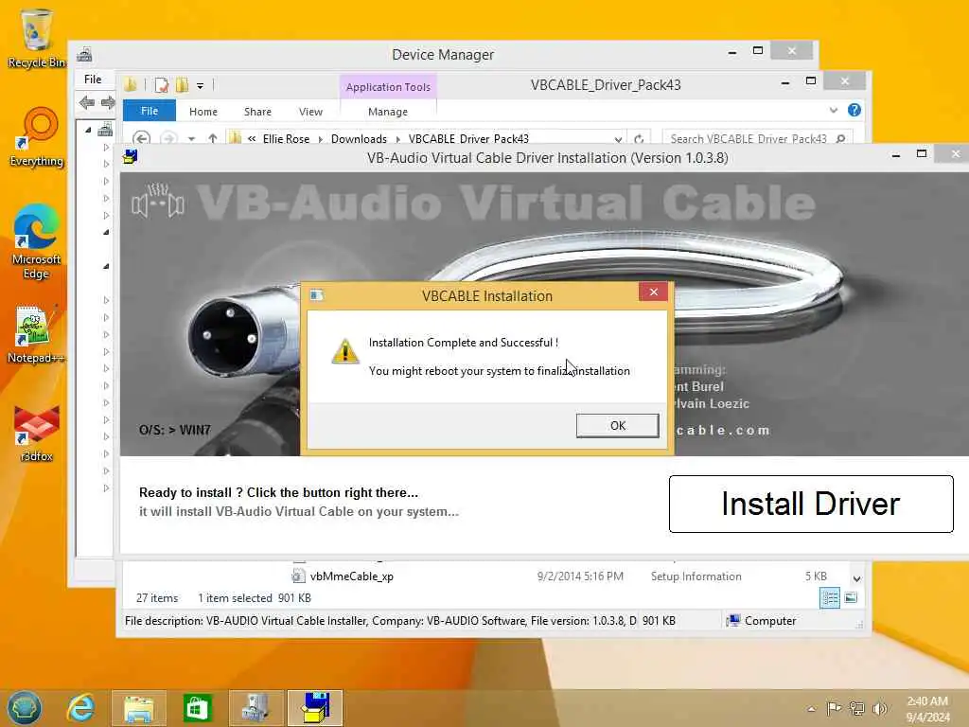
Task: Click the taskbar clock showing 2:40 AM
Action: tap(927, 709)
